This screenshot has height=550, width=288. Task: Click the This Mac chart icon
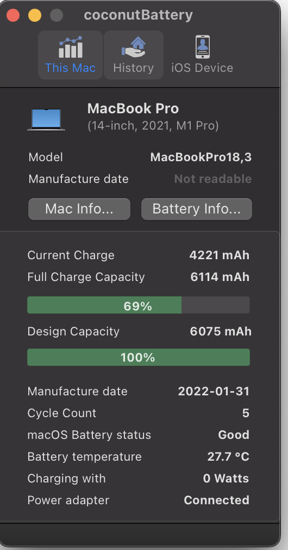tap(70, 47)
